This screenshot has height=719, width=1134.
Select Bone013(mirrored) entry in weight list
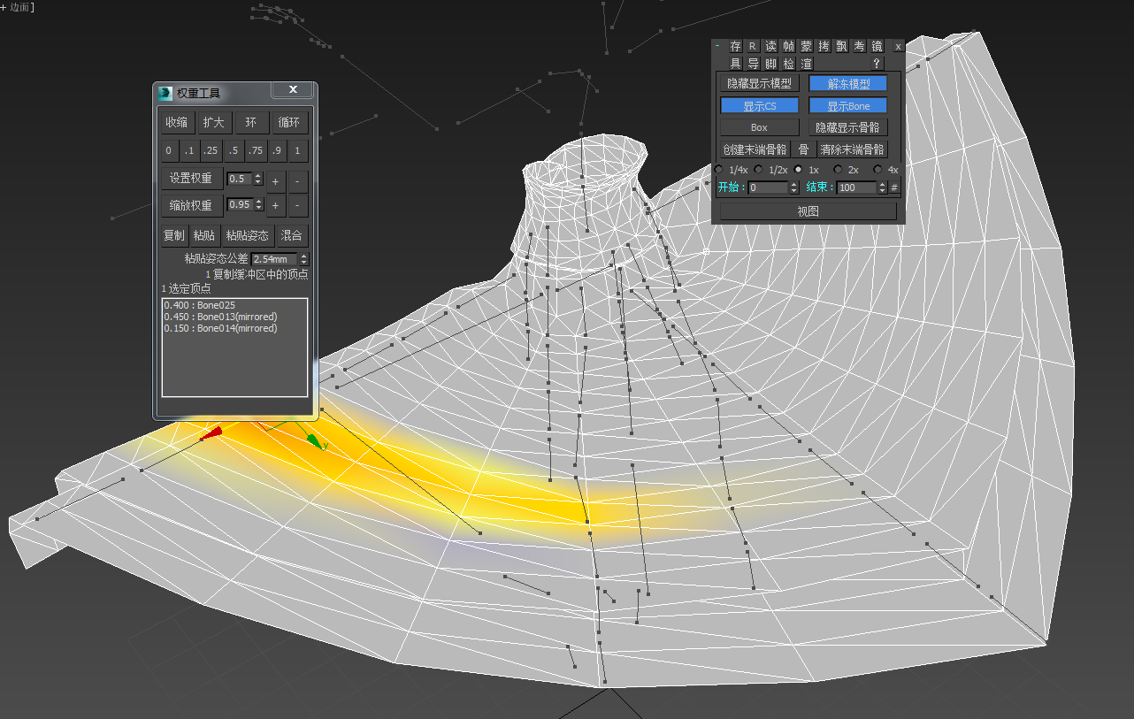pos(220,317)
